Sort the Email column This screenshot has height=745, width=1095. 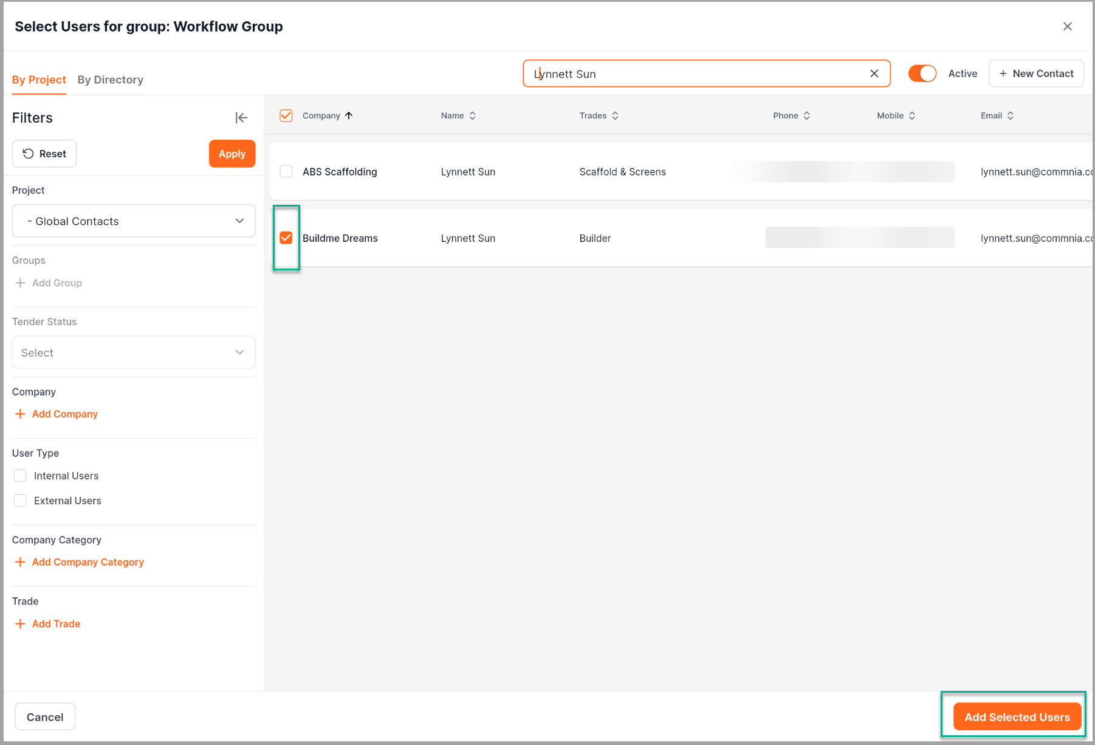[1010, 115]
